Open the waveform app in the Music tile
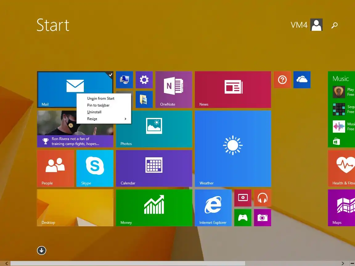Viewport: 355px width, 266px height. (339, 126)
